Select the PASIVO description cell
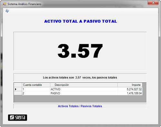The image size is (161, 127). (x=84, y=93)
